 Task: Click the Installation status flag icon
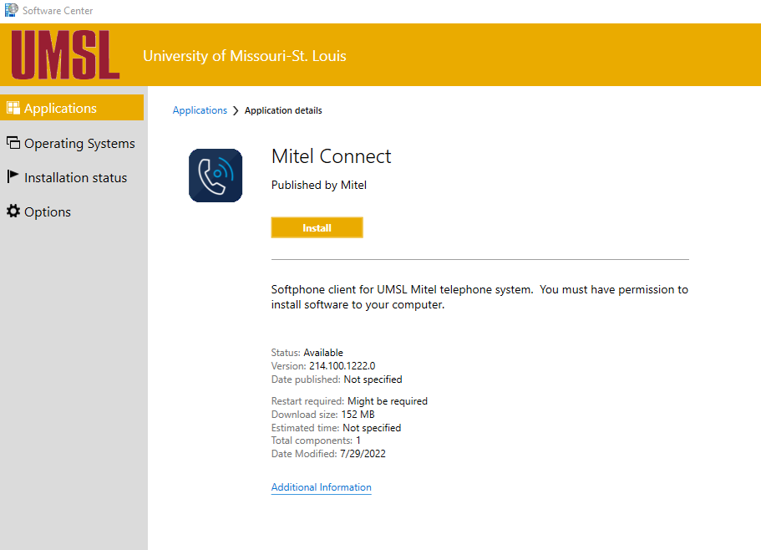[x=13, y=177]
